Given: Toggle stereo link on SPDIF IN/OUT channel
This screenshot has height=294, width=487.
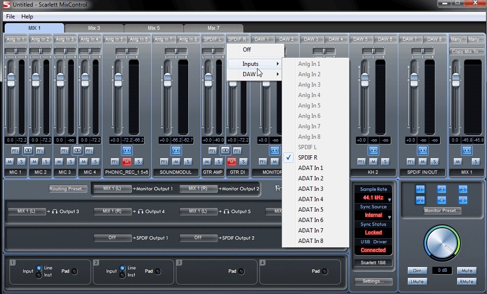Looking at the screenshot, I should pyautogui.click(x=423, y=151).
